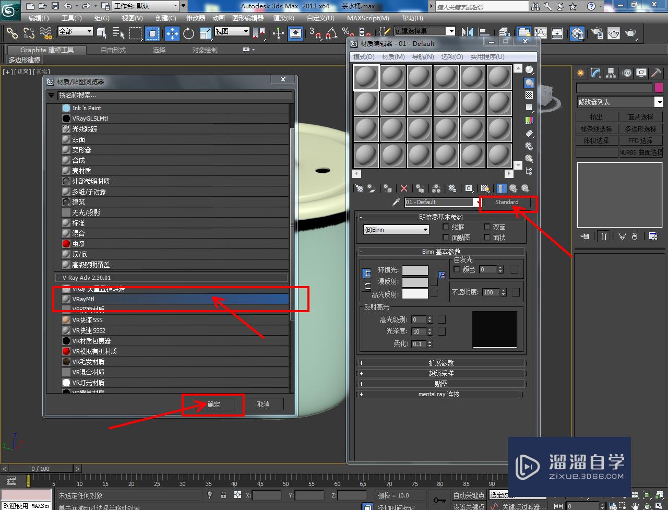
Task: Click the Mirror tool in toolbar
Action: point(467,33)
